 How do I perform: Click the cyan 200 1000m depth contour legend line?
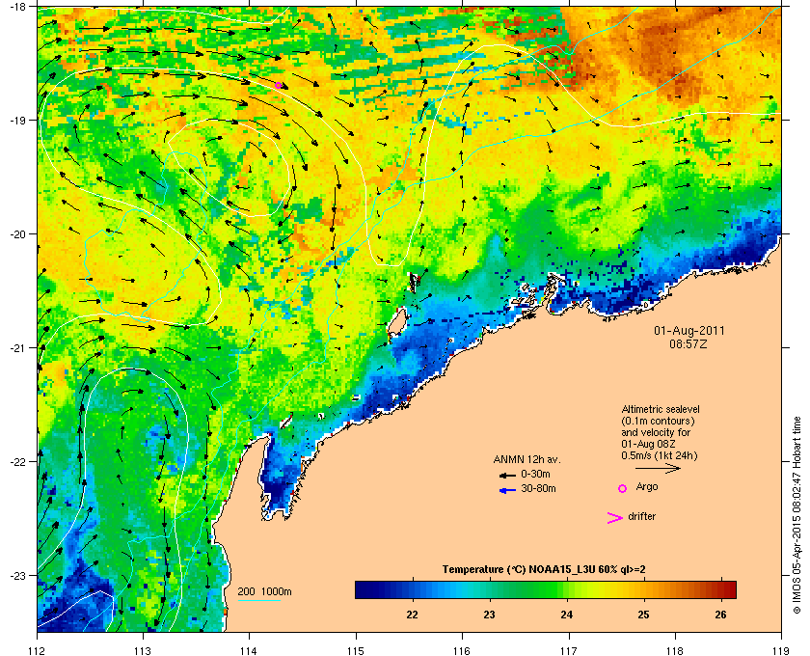tap(258, 601)
